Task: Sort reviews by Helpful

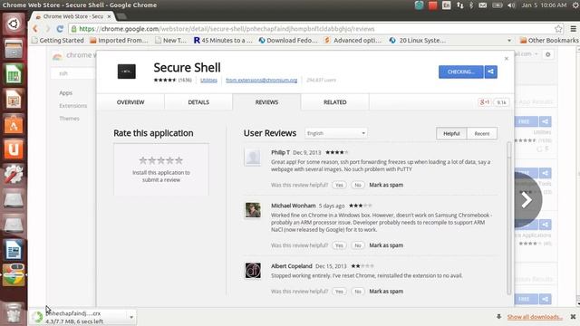Action: tap(451, 133)
